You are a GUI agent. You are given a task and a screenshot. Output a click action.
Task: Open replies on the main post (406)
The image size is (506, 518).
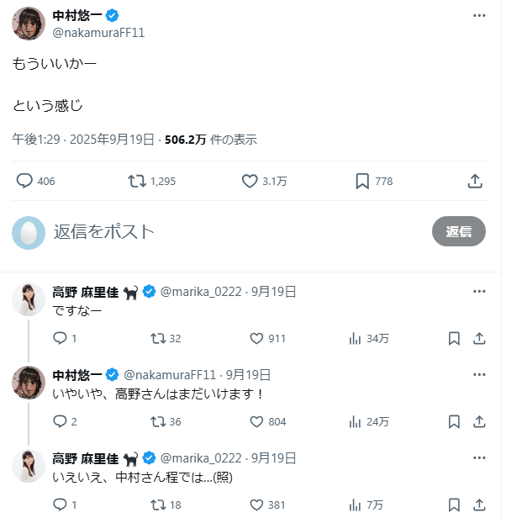[x=25, y=181]
